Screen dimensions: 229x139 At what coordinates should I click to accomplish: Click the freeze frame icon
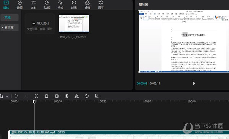(56, 96)
